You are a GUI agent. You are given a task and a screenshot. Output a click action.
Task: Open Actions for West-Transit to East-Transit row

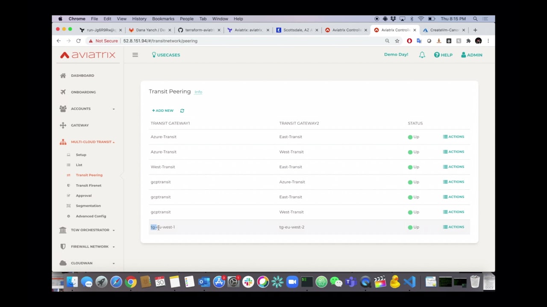point(453,167)
